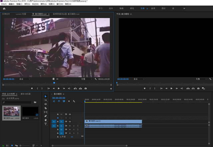The width and height of the screenshot is (213, 147).
Task: Click the export frame camera in Source monitor
Action: (x=86, y=88)
